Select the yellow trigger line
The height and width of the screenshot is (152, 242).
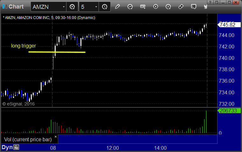[57, 52]
